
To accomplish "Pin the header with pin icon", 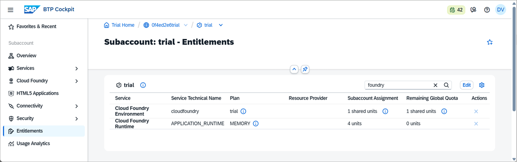I will tap(305, 69).
